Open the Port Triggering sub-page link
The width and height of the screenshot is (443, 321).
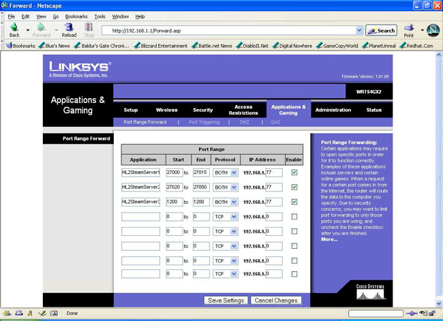point(204,122)
